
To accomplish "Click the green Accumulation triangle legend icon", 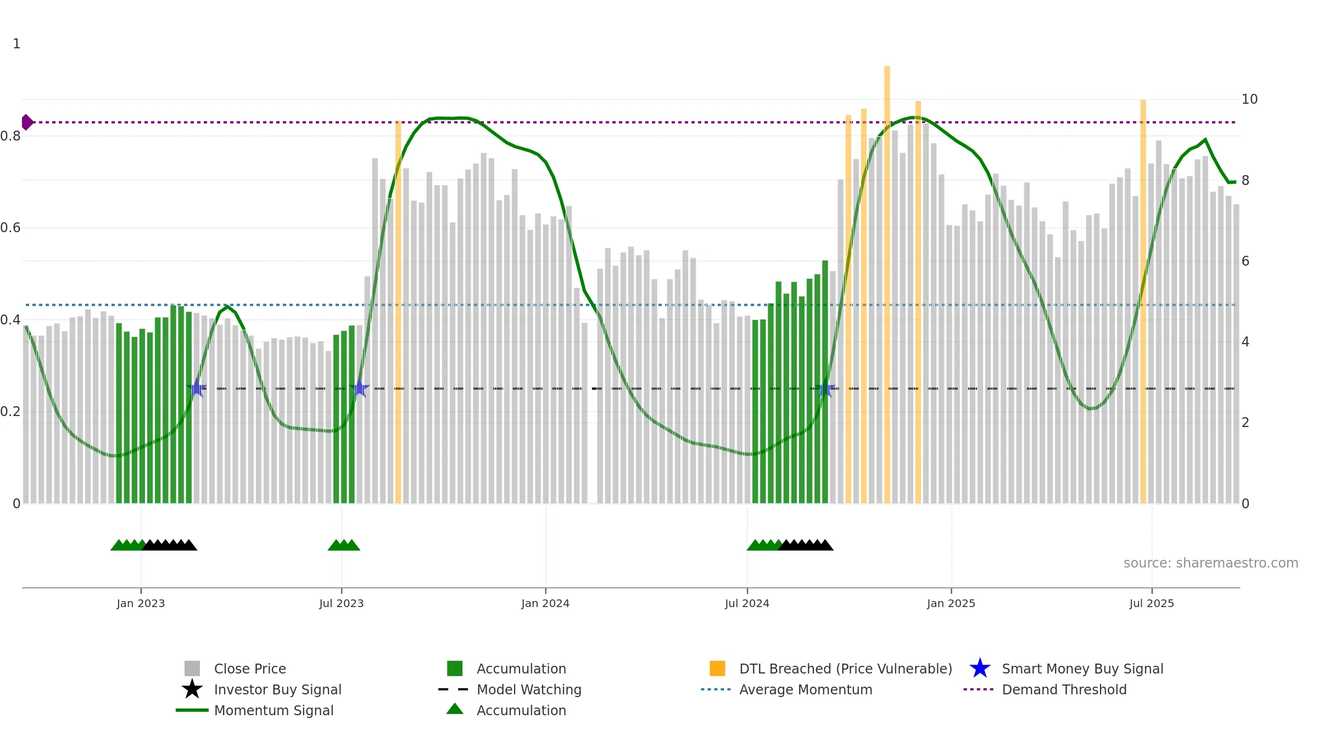I will (x=455, y=709).
